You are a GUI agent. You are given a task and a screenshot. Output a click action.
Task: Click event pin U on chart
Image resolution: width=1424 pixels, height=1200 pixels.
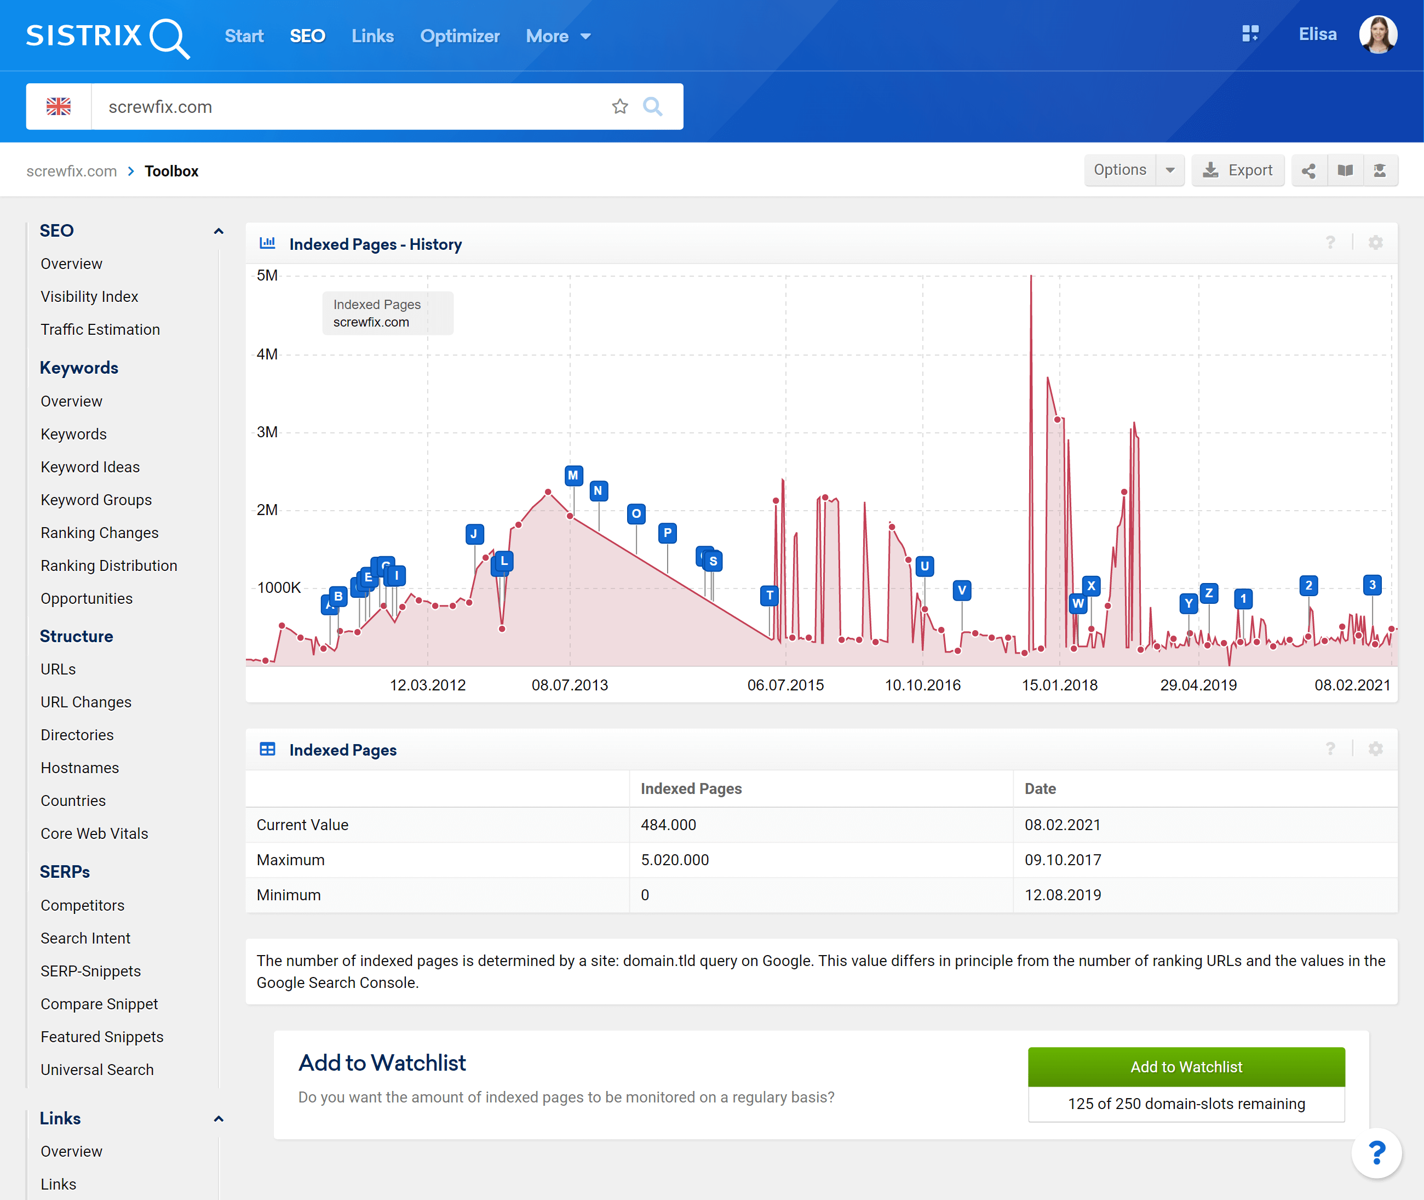(x=924, y=566)
